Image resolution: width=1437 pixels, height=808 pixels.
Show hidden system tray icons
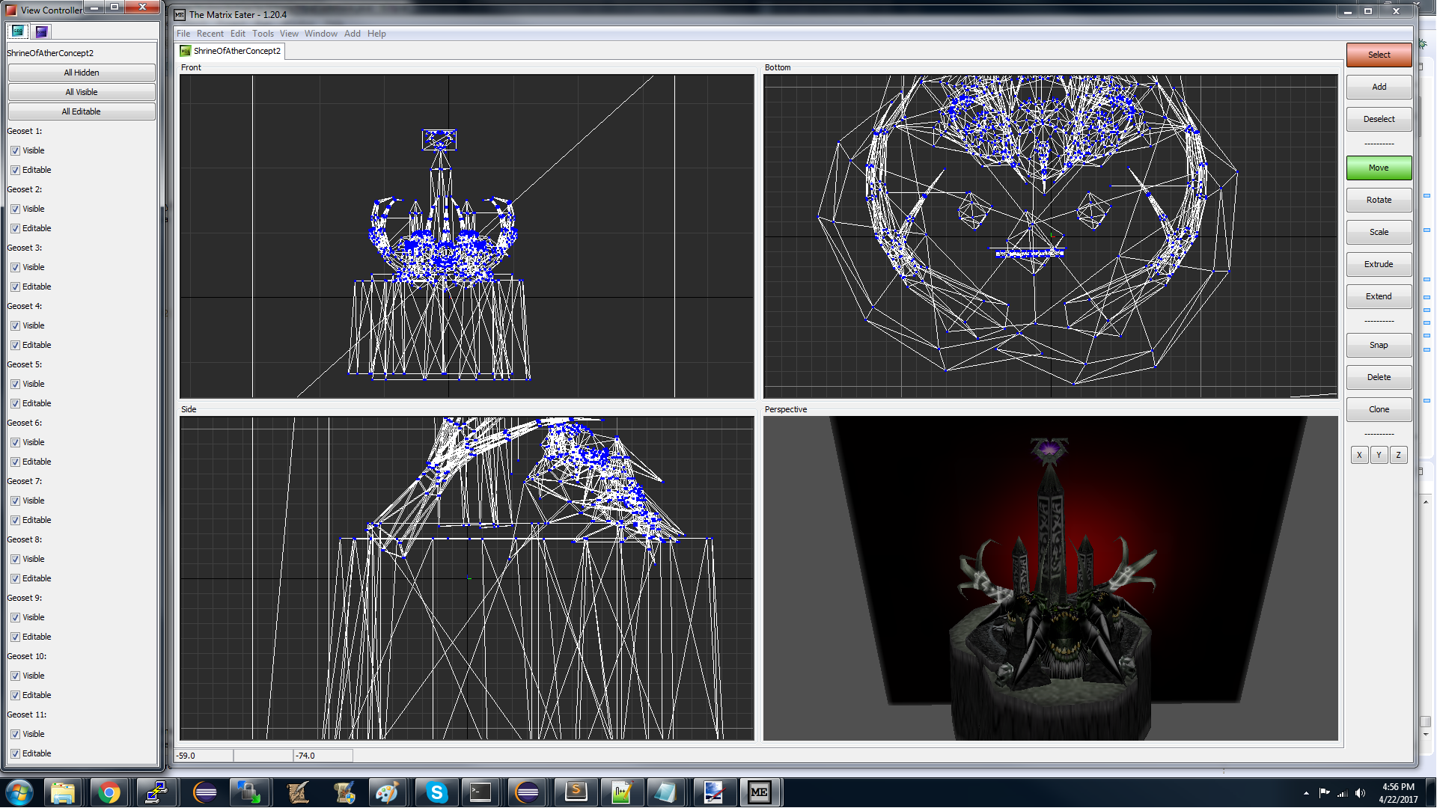(x=1306, y=793)
